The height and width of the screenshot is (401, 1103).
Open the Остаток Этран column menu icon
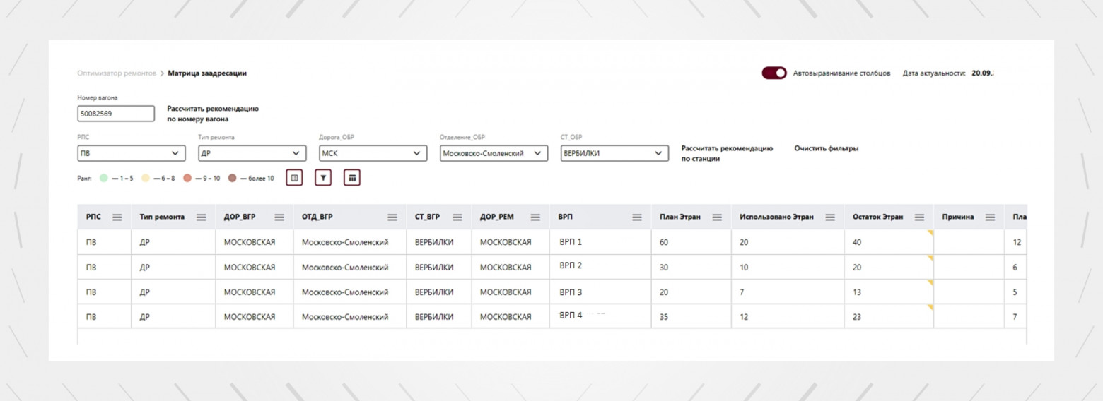[x=919, y=217]
